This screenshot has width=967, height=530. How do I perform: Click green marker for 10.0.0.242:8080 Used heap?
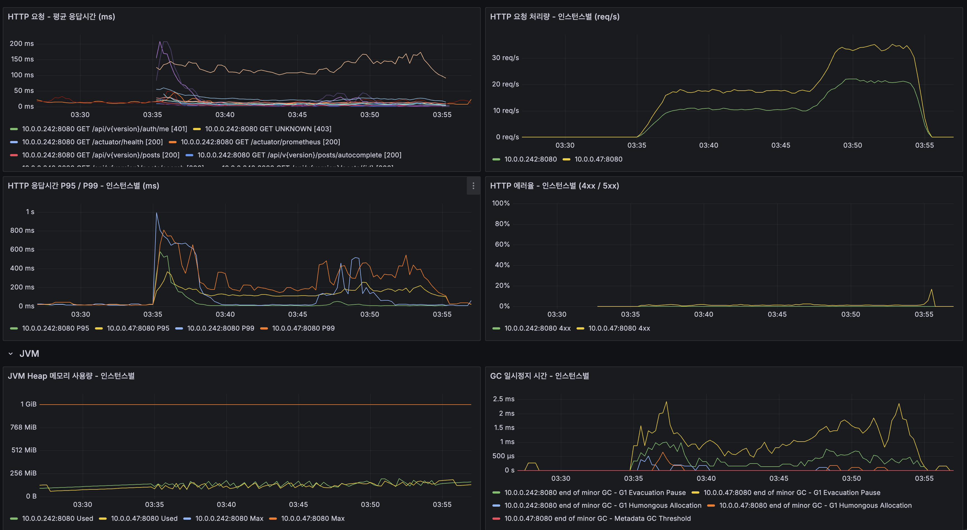(14, 518)
